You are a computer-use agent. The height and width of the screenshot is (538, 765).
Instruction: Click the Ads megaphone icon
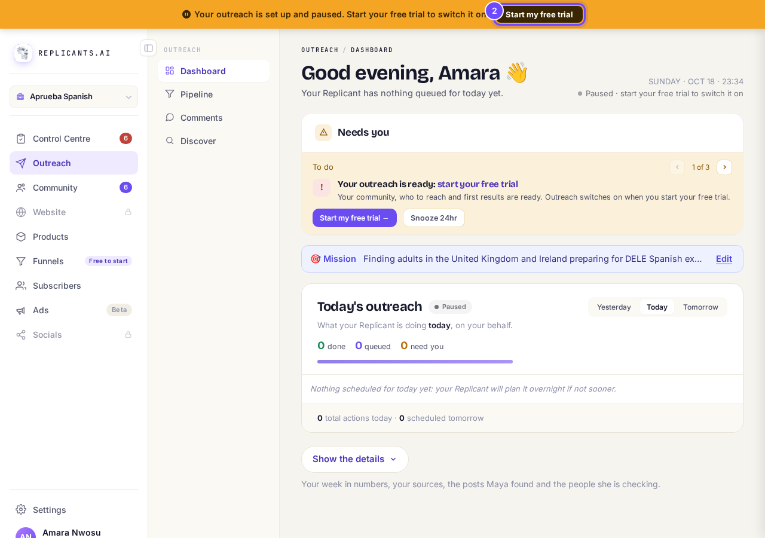point(21,310)
